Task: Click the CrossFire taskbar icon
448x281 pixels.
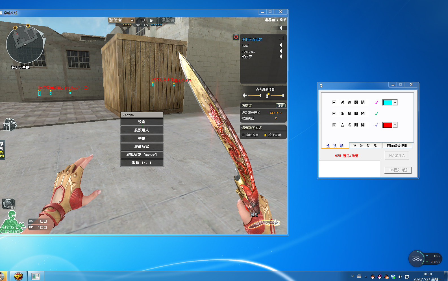Action: pyautogui.click(x=18, y=276)
